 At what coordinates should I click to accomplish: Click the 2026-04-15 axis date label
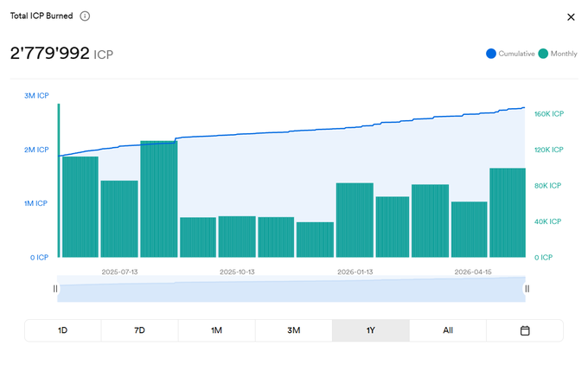pos(473,272)
